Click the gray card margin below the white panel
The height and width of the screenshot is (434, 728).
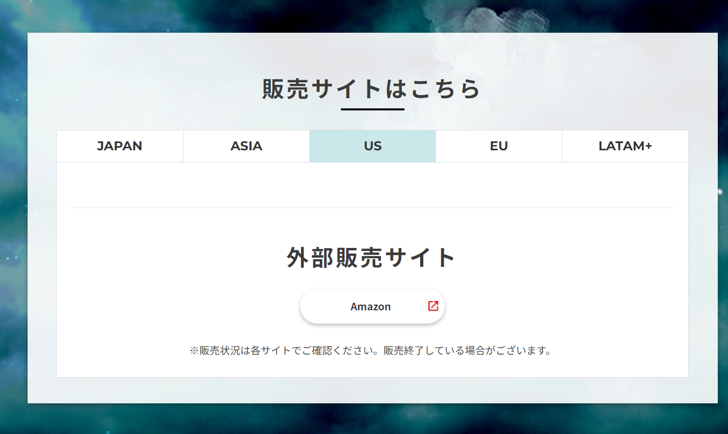click(372, 391)
